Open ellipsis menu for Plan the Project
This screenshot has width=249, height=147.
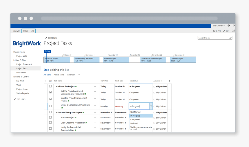[95, 118]
